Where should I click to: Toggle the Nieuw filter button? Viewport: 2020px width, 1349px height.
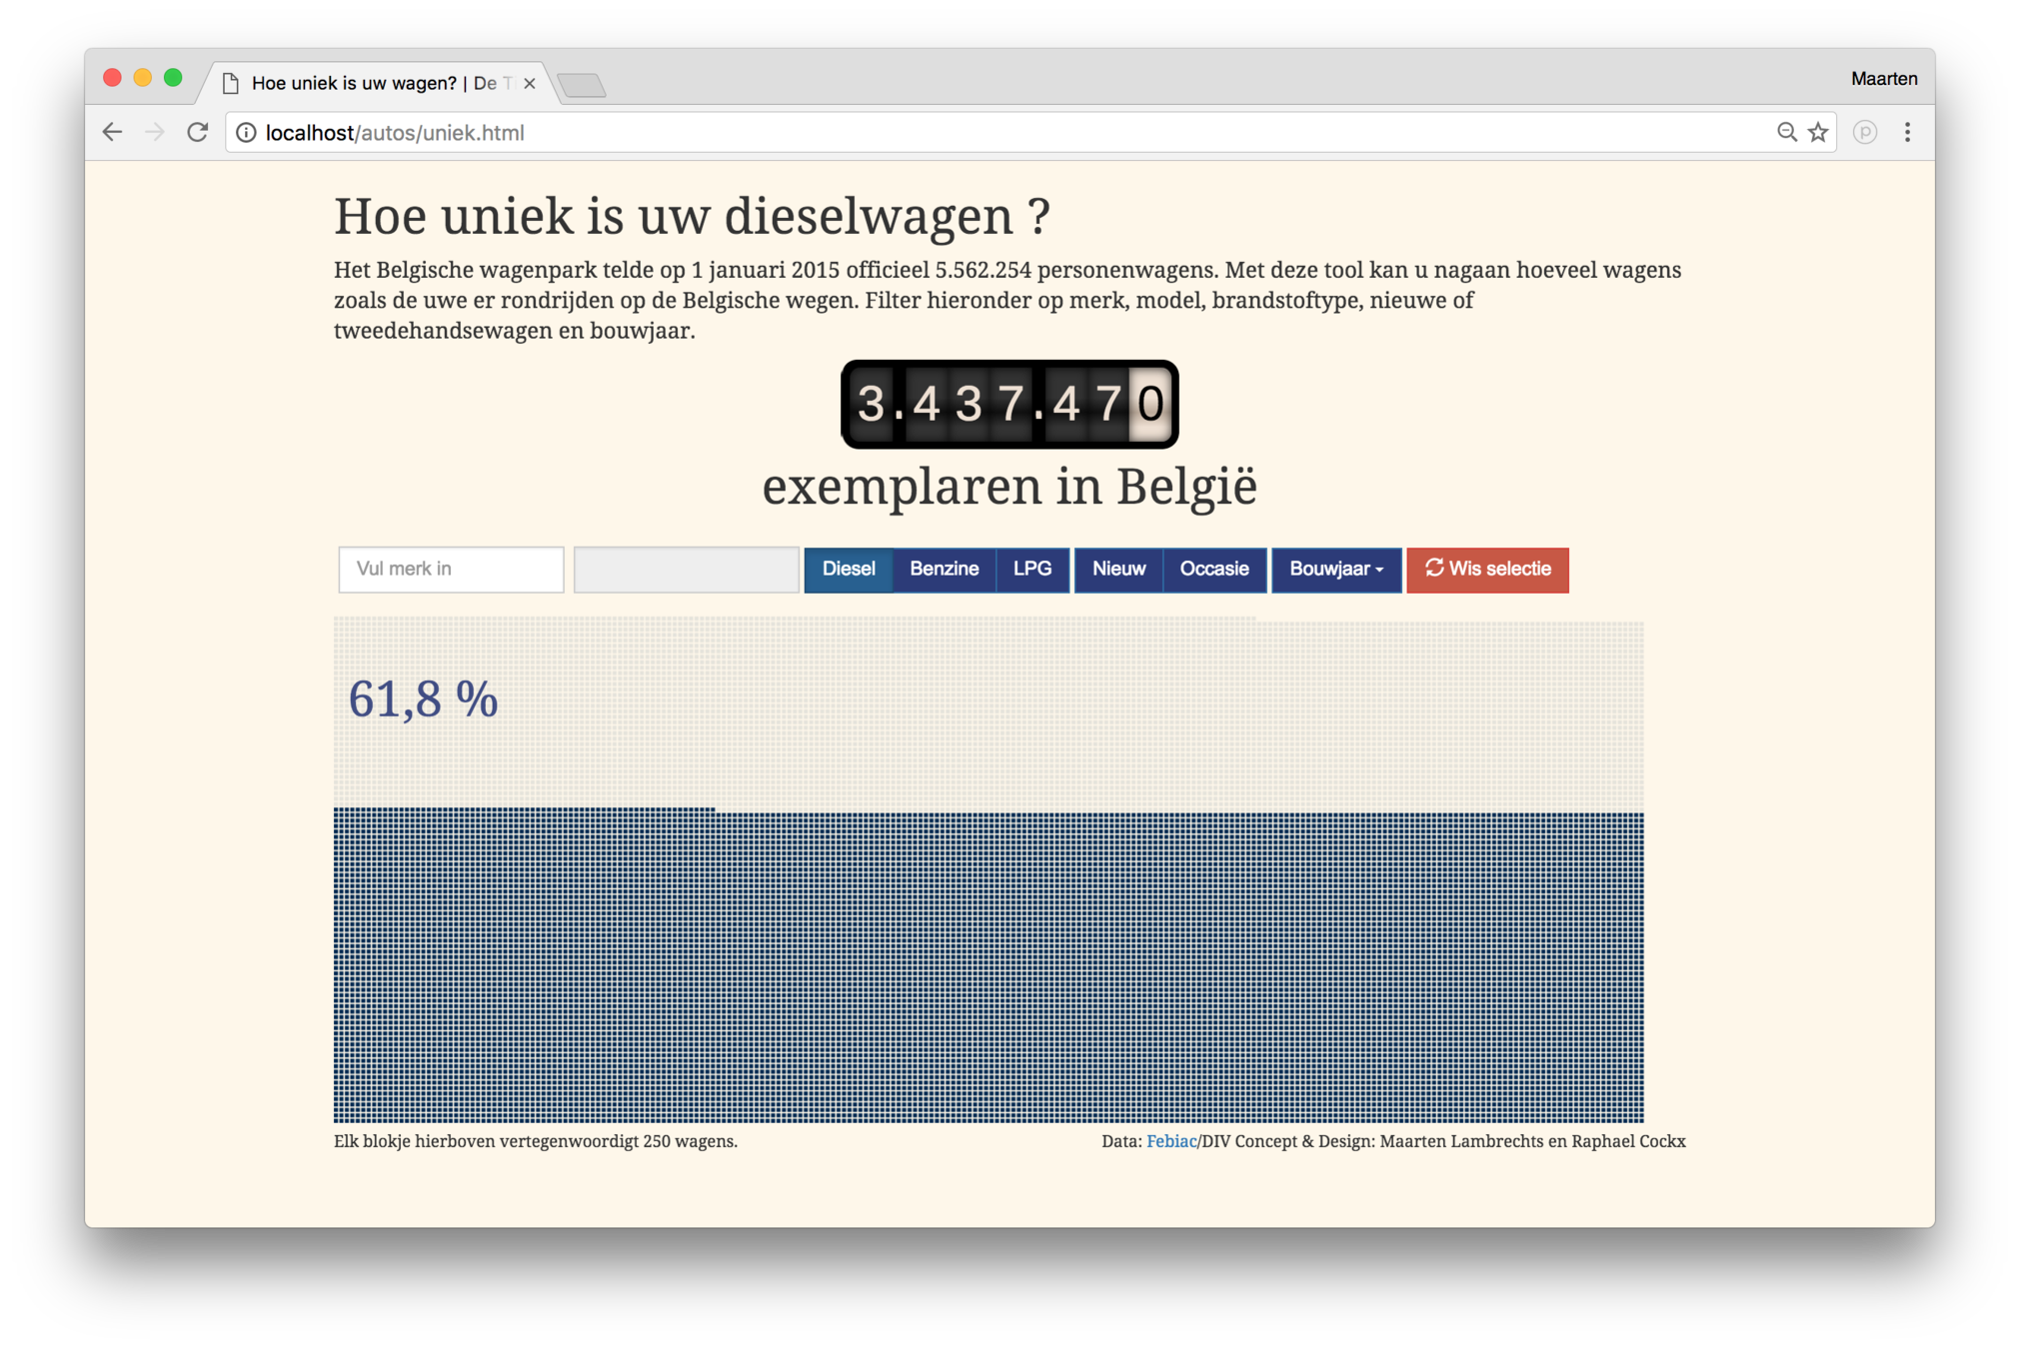(x=1117, y=570)
